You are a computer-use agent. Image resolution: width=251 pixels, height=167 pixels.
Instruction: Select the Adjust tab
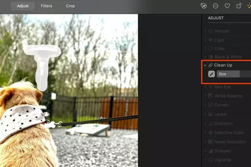tap(23, 6)
